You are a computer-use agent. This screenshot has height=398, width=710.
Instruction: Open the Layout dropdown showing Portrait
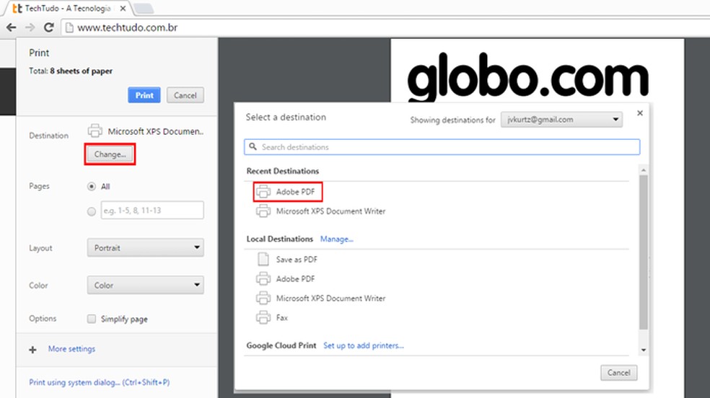coord(145,248)
